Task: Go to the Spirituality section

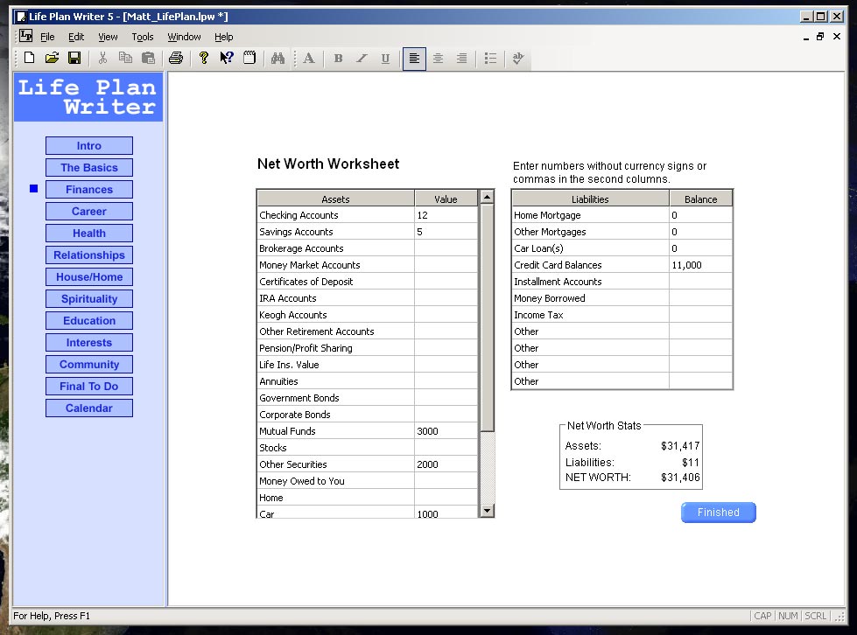Action: coord(89,298)
